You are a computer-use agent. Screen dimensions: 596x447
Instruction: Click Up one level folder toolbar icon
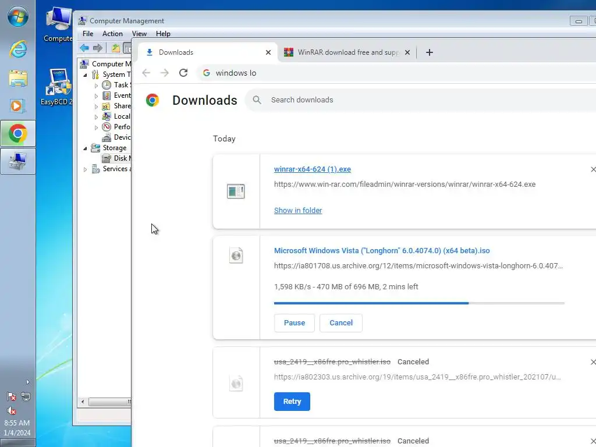coord(116,48)
